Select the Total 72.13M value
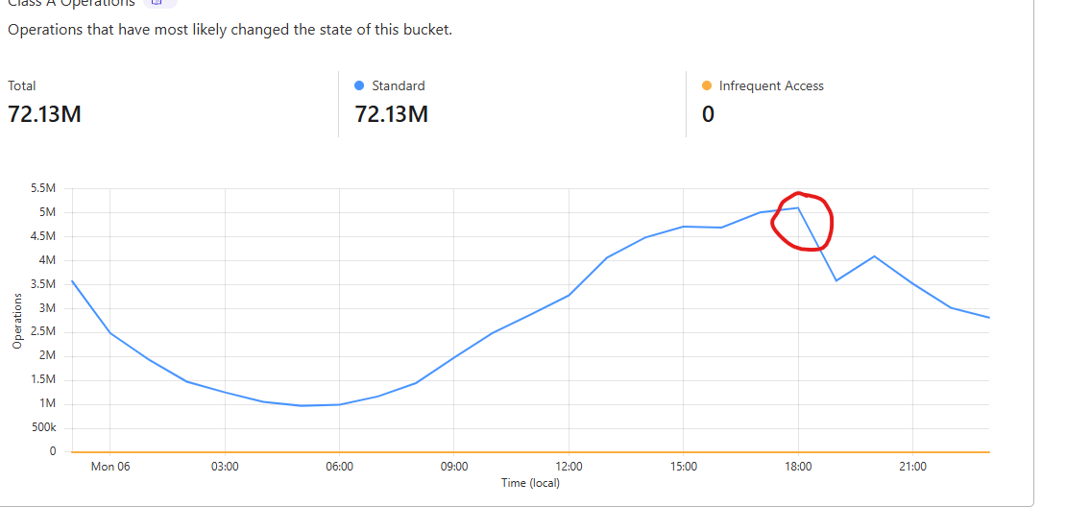 point(44,114)
